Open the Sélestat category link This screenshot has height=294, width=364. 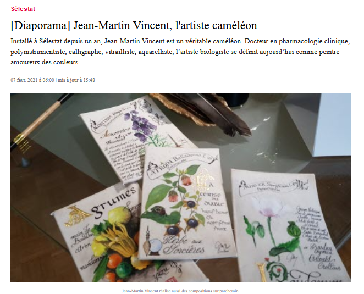[x=23, y=9]
